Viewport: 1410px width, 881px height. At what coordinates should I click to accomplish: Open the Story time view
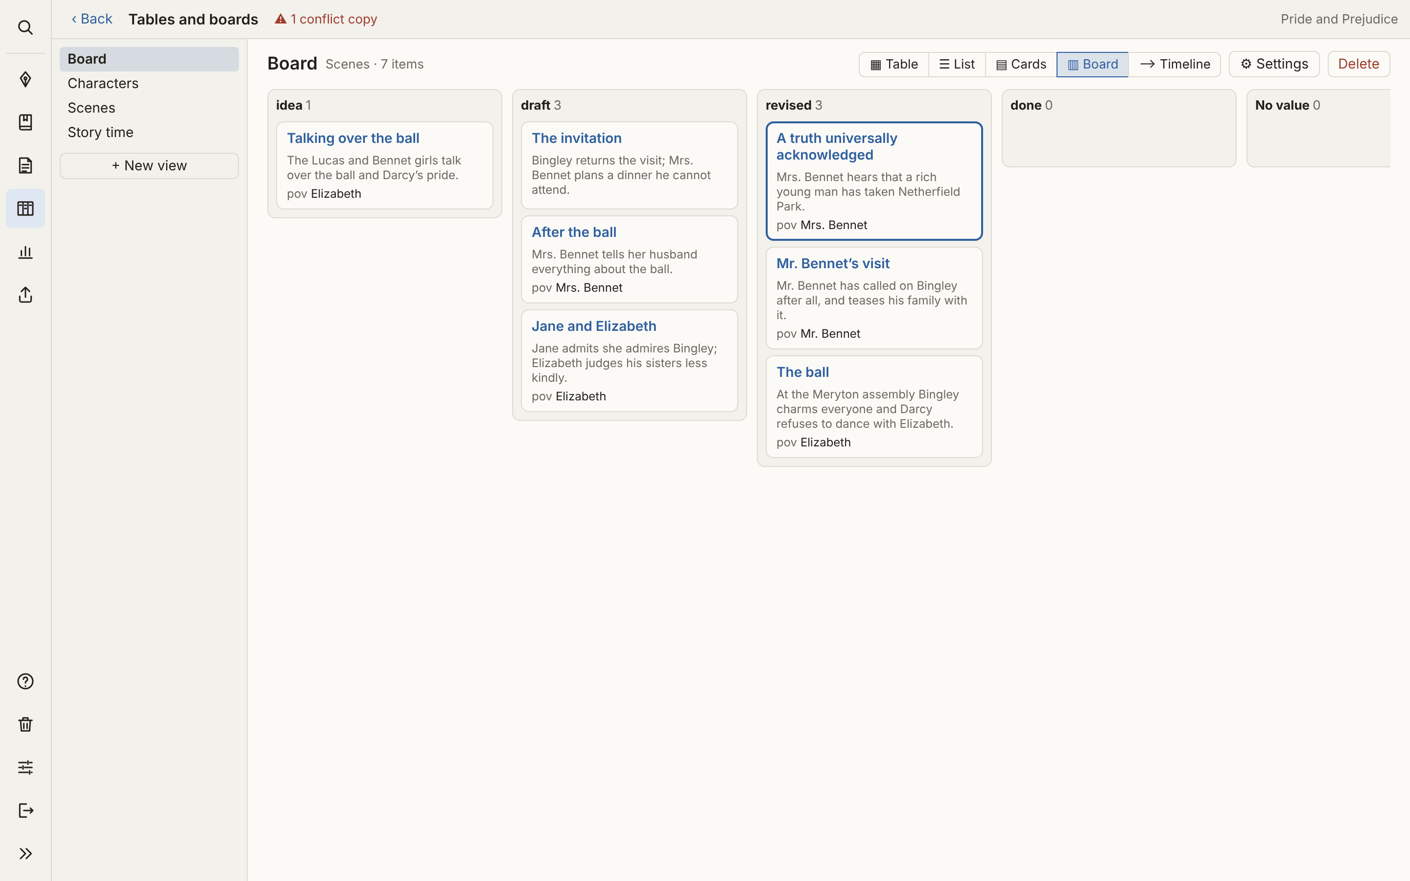[149, 133]
